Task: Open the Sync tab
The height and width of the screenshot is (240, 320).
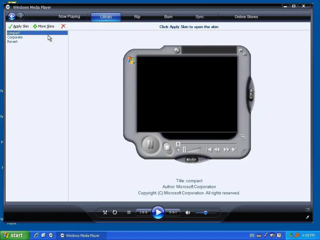Action: coord(200,17)
